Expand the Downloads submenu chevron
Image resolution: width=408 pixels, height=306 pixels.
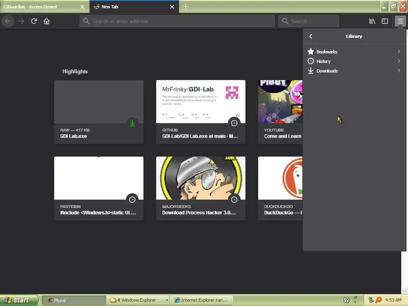[x=399, y=71]
